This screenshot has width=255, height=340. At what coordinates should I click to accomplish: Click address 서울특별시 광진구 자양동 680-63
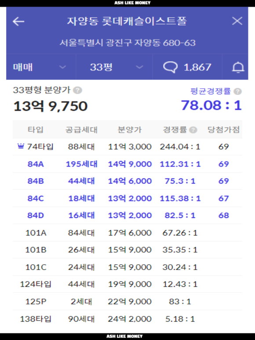(x=127, y=43)
